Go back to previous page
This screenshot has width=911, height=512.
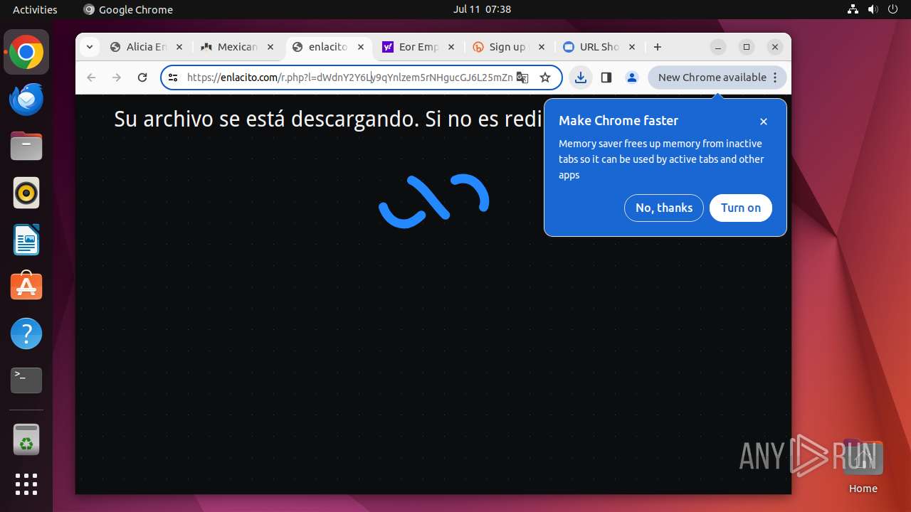click(x=91, y=78)
